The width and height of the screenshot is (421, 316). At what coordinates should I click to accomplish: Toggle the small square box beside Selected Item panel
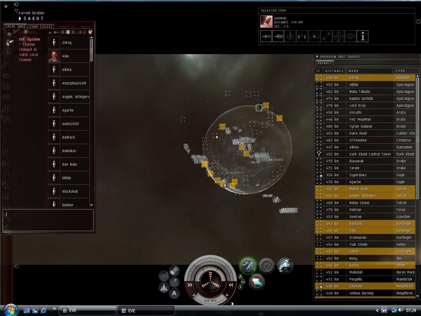[418, 22]
